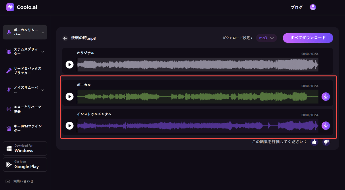
Task: Click Get it on Google Play button
Action: click(x=25, y=164)
